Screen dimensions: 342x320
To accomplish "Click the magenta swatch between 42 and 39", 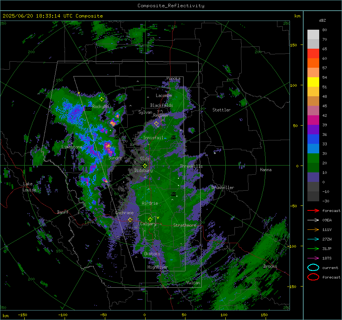I will (313, 120).
